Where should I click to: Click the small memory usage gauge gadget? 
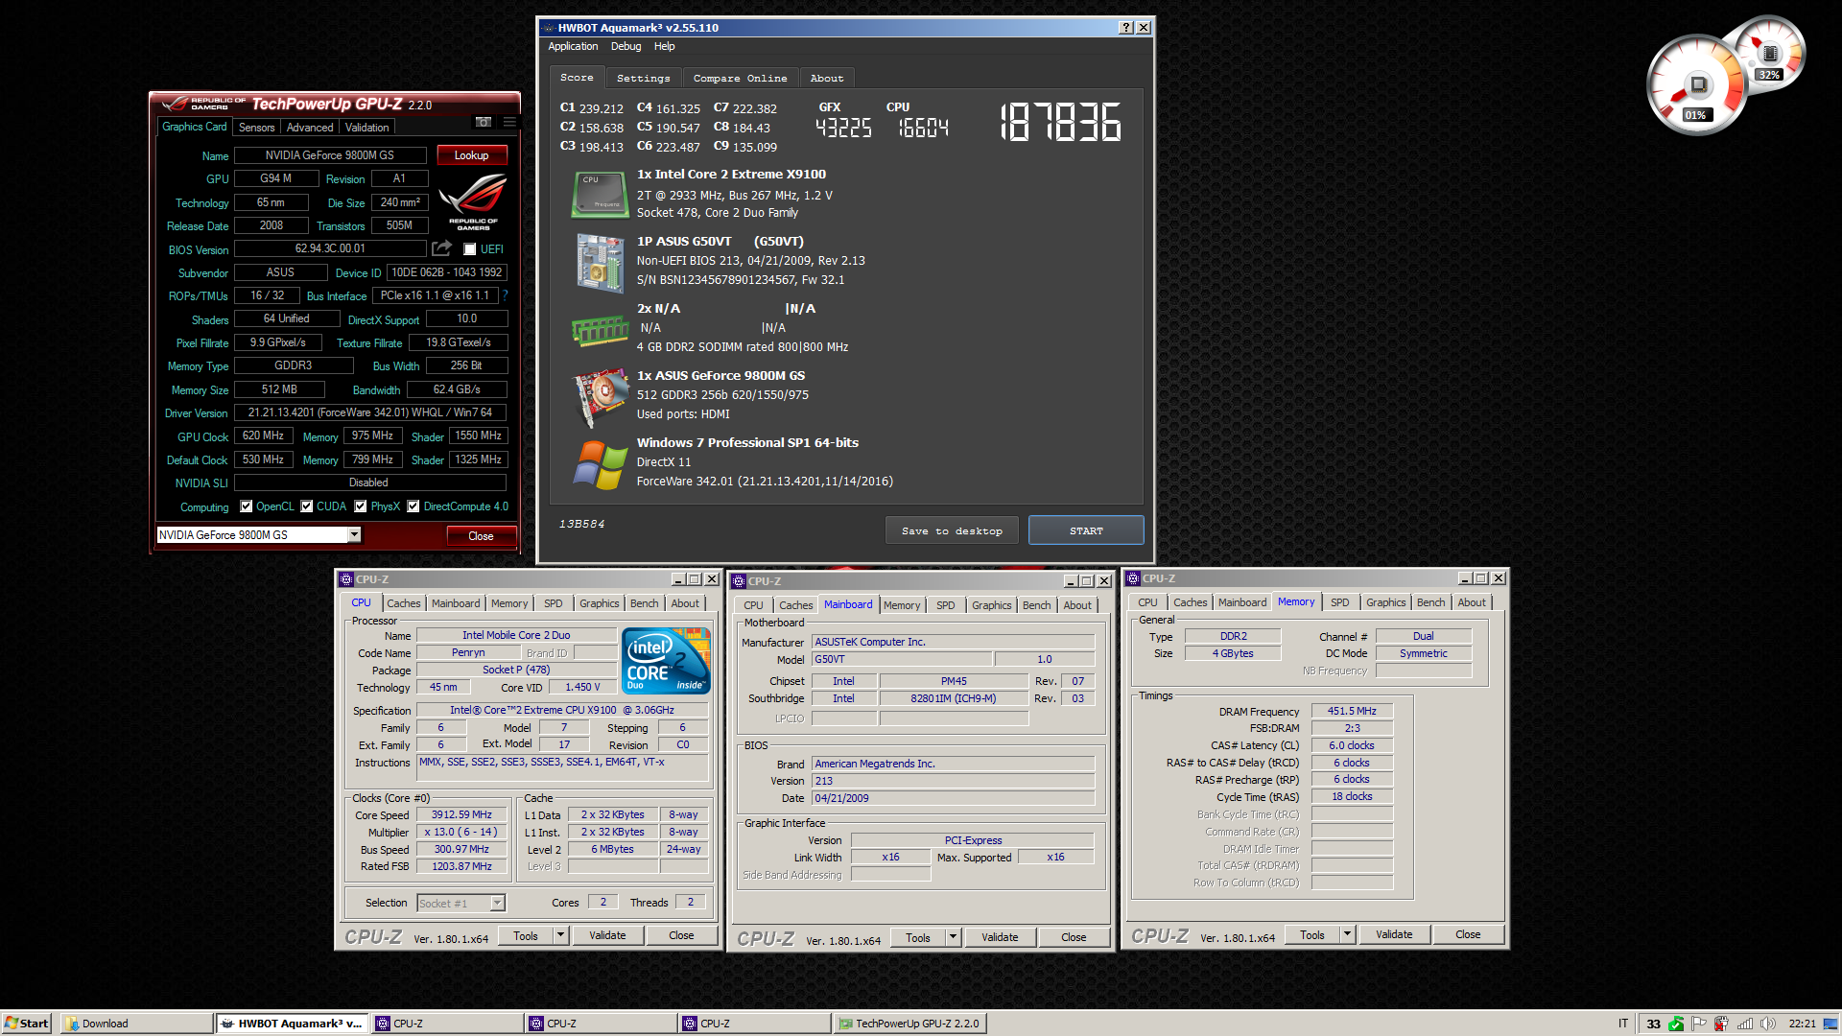1770,54
